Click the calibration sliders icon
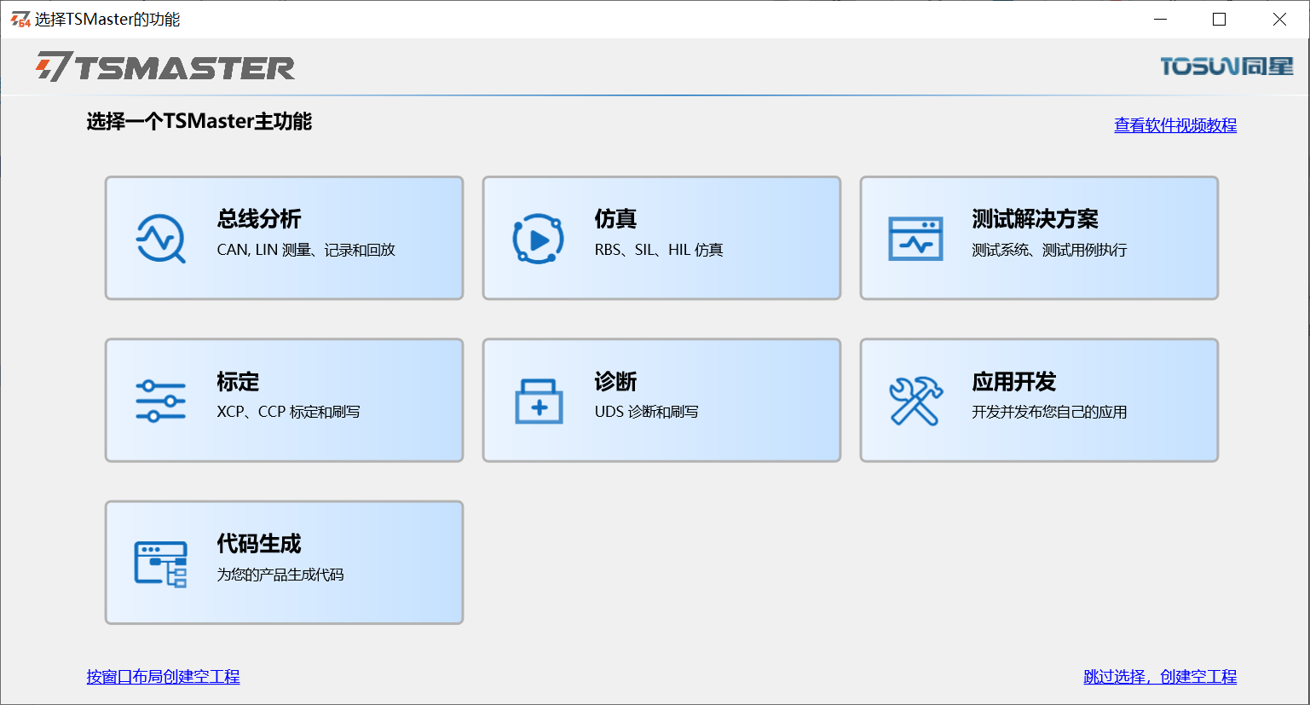 (160, 401)
